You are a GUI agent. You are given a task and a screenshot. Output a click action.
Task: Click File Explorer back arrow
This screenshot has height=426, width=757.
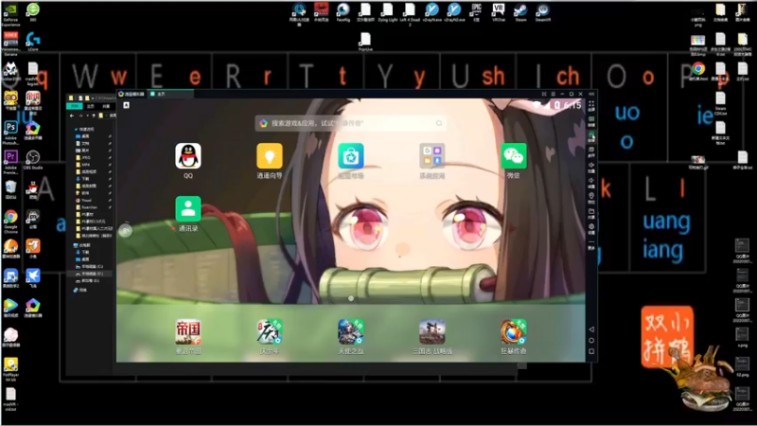72,115
